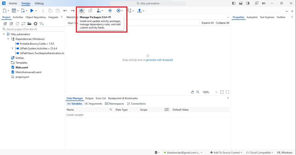
Task: Refresh the project panel
Action: (x=17, y=24)
